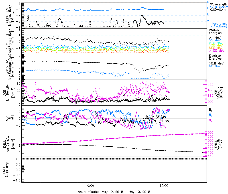Click the '>100 MeV' proton legend label
228x194 pixels.
pyautogui.click(x=217, y=50)
